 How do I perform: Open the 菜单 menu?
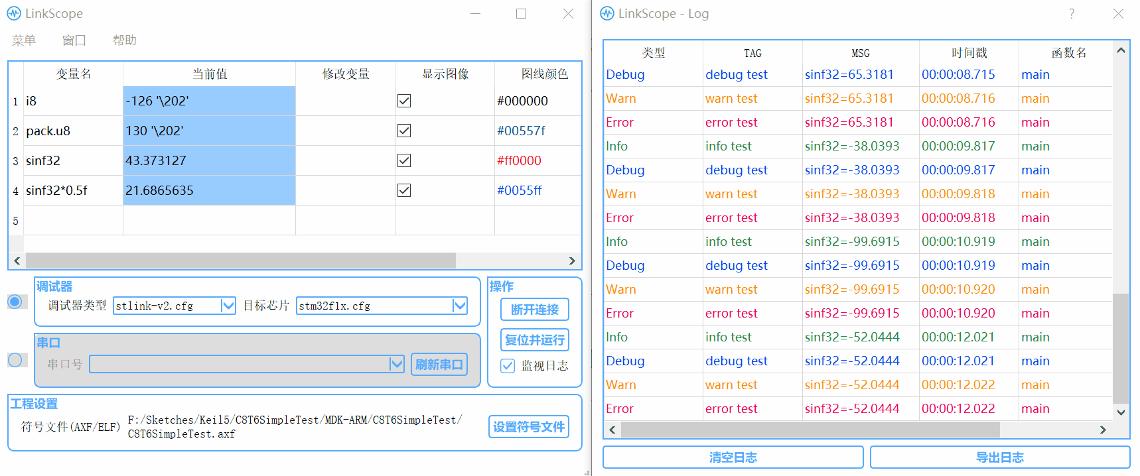click(x=24, y=40)
